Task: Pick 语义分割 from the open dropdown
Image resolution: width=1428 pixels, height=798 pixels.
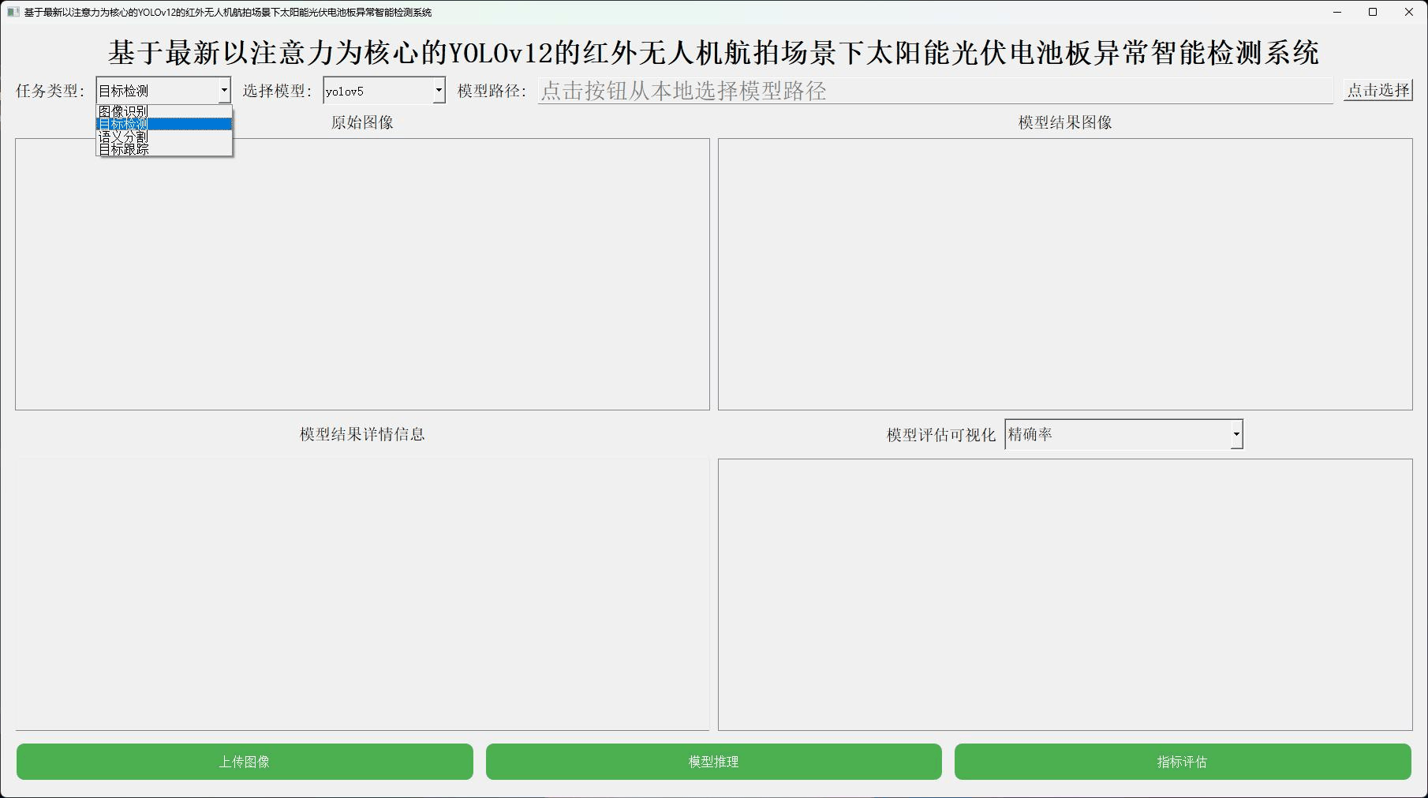Action: point(164,137)
